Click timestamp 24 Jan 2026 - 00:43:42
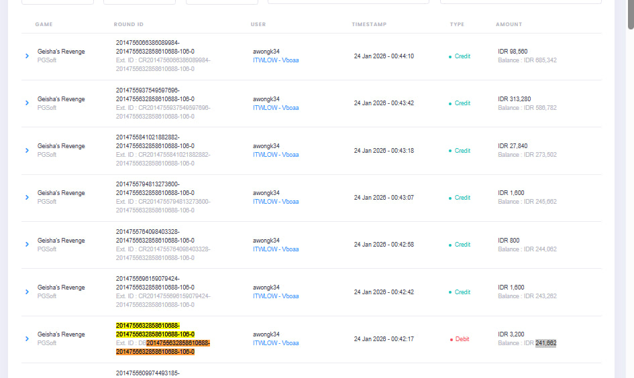634x378 pixels. coord(384,103)
